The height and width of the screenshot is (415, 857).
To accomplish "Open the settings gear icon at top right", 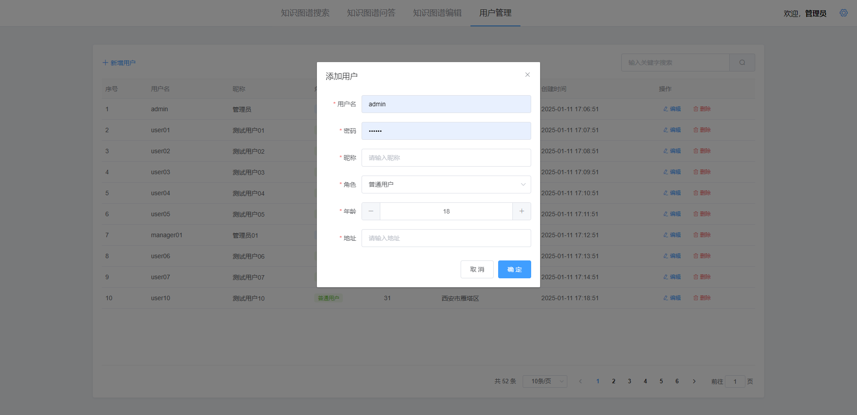I will [844, 13].
